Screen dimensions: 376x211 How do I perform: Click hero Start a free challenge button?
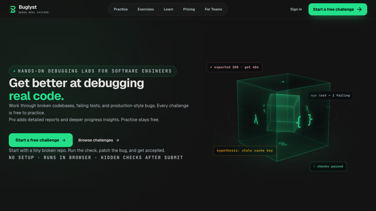[41, 140]
